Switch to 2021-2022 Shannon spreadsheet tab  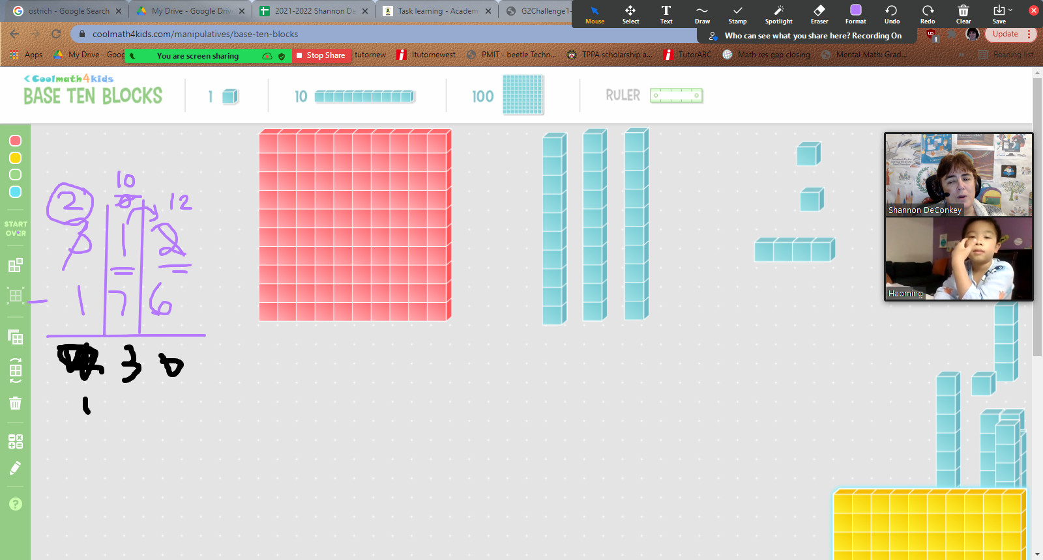pyautogui.click(x=315, y=11)
